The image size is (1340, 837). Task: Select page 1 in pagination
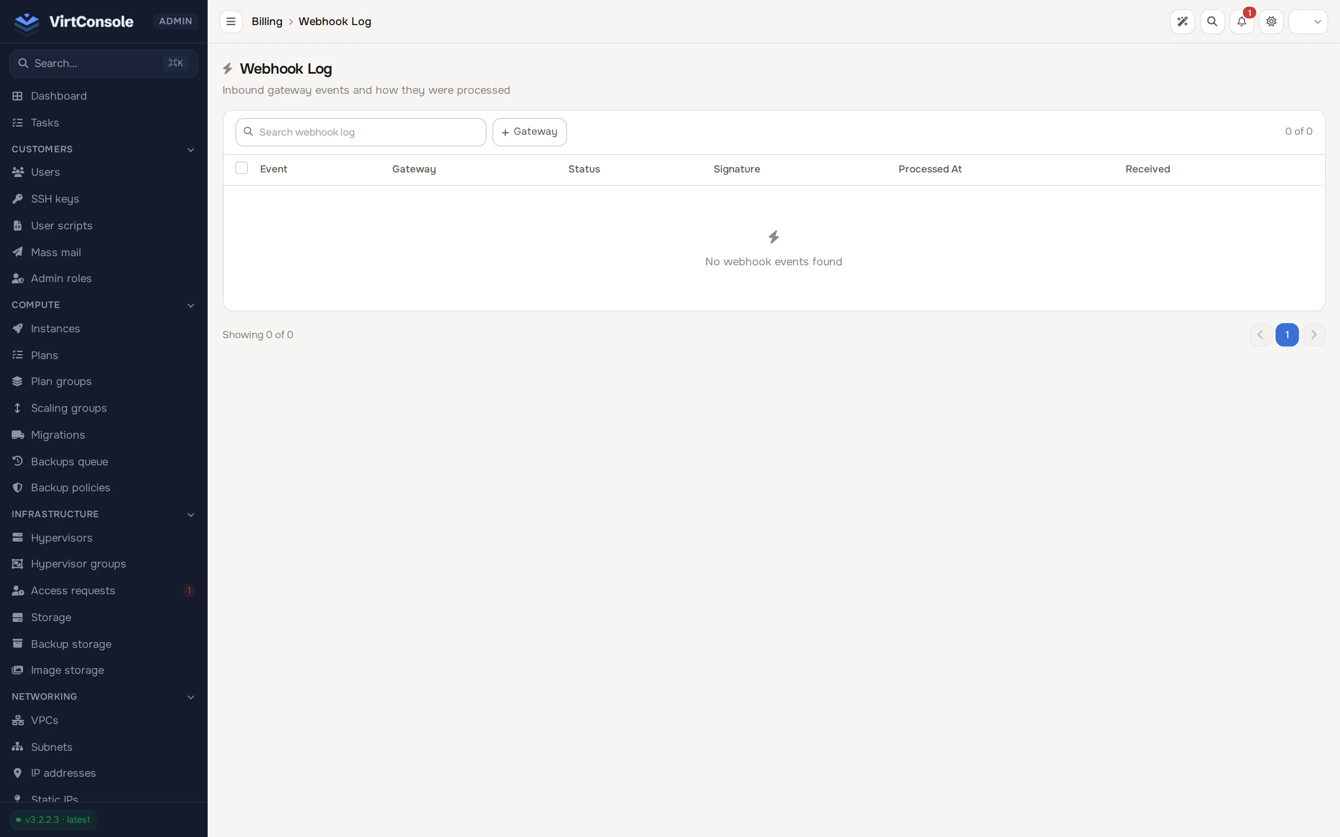1287,334
